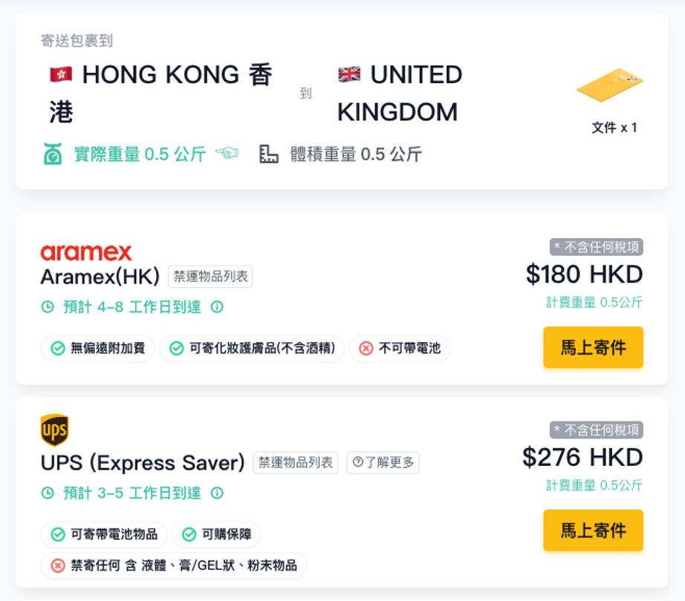Click the volumetric weight ruler icon
This screenshot has height=601, width=685.
[269, 154]
